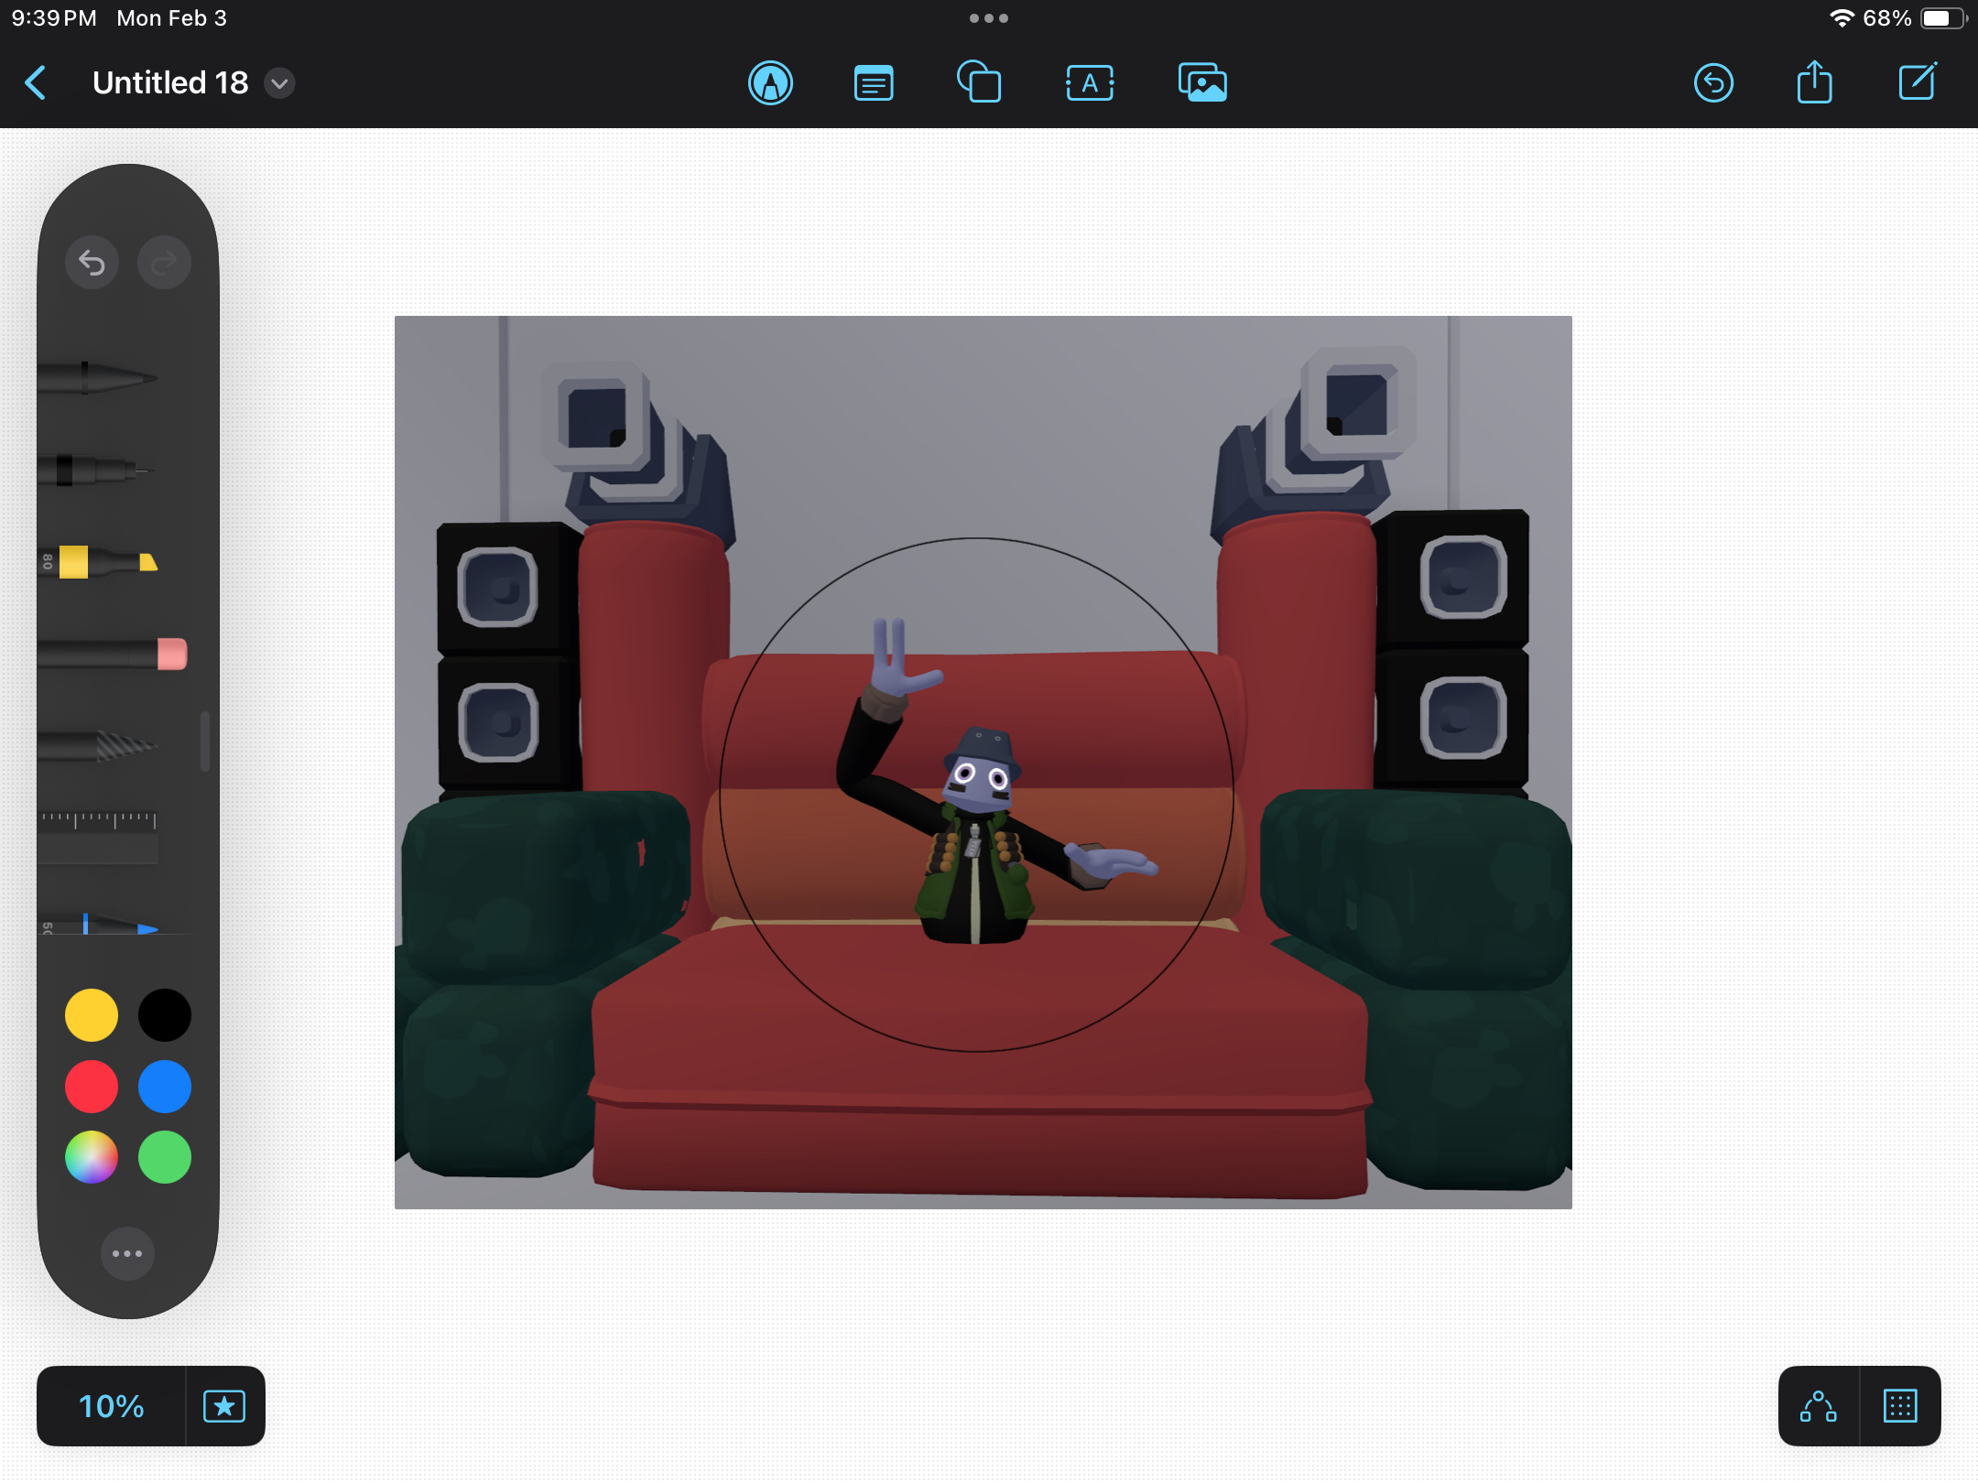The width and height of the screenshot is (1978, 1483).
Task: Pick the green color swatch
Action: tap(165, 1157)
